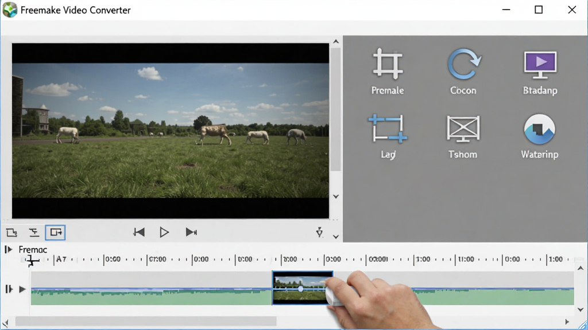Click the video preview image
Image resolution: width=588 pixels, height=330 pixels.
171,131
